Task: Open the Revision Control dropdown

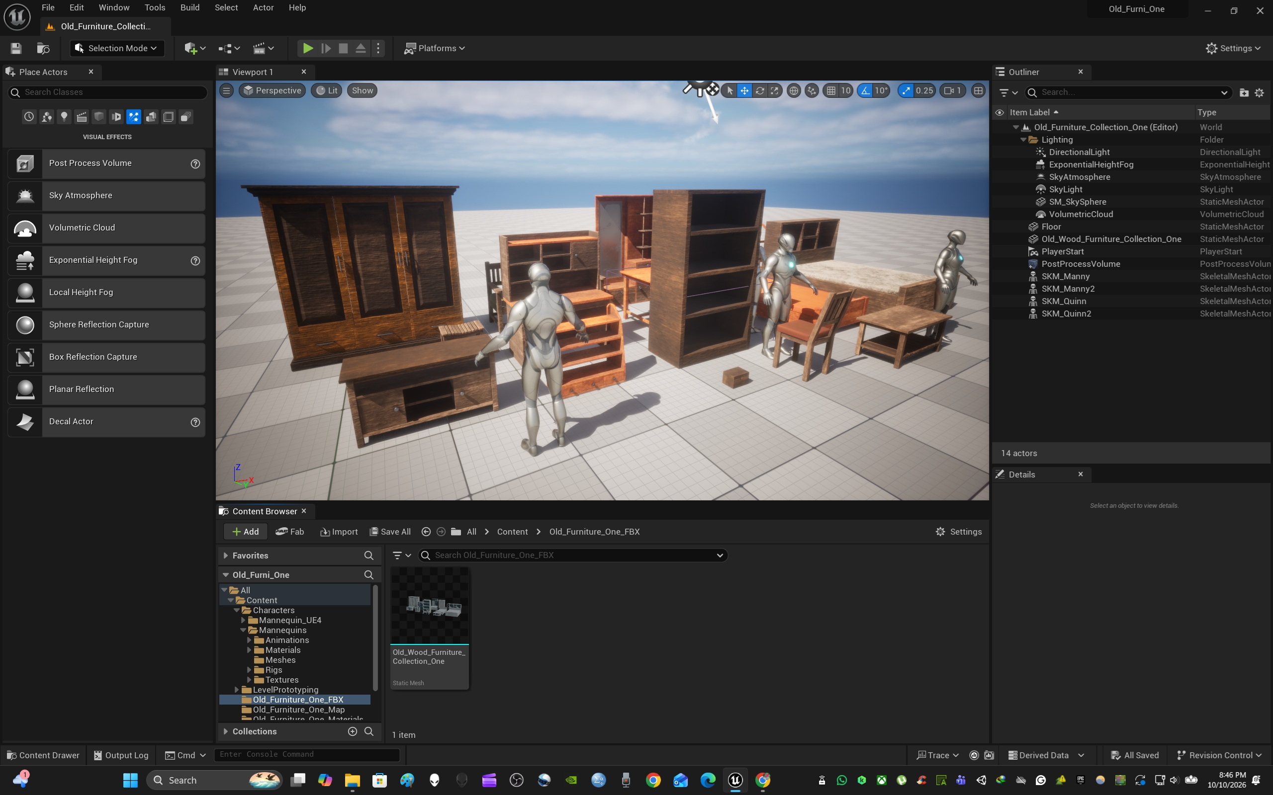Action: (1219, 756)
